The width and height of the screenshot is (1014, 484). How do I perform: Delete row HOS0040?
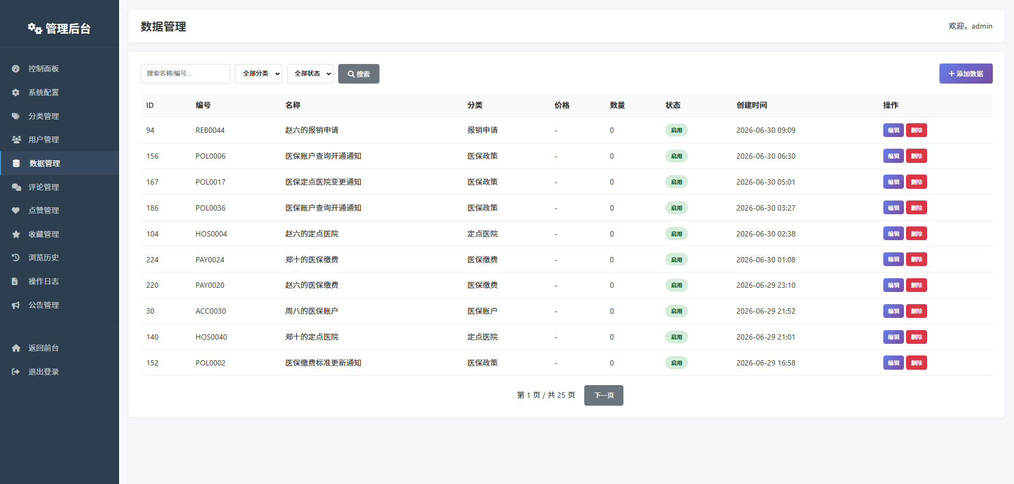click(x=917, y=337)
